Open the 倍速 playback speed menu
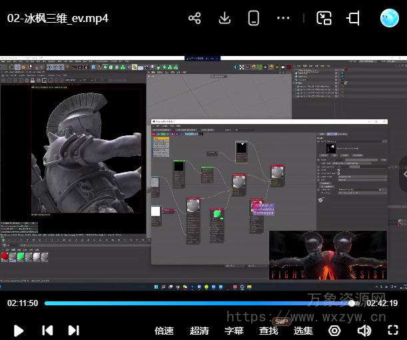This screenshot has height=340, width=407. tap(164, 331)
